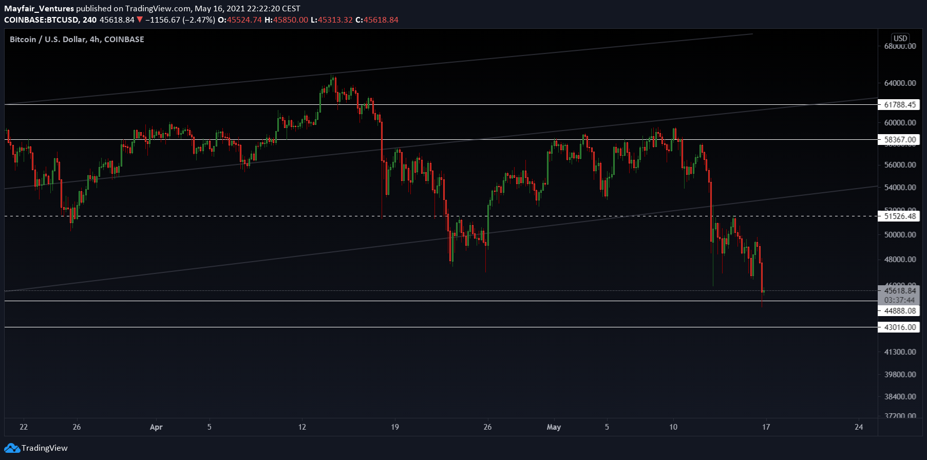Click the 03:37:44 candle countdown timer
This screenshot has width=927, height=460.
pyautogui.click(x=899, y=300)
